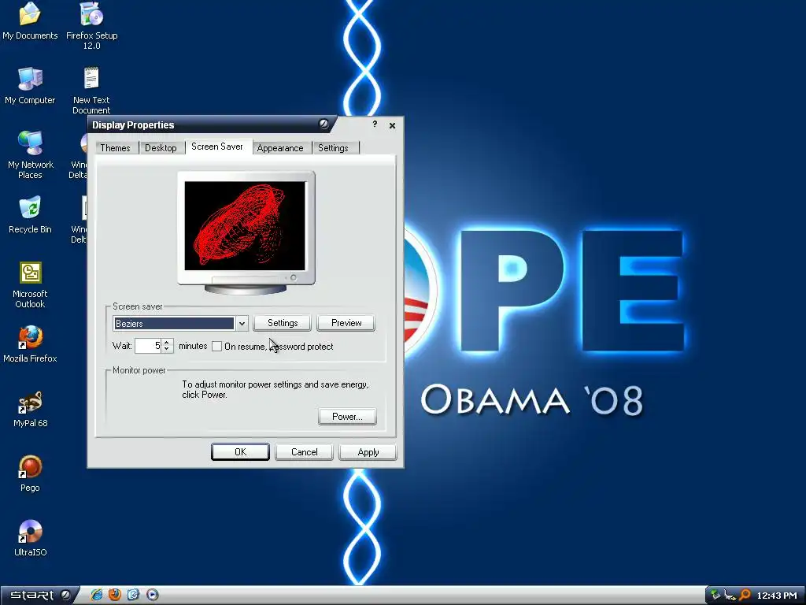Click the Display Properties title bar text
This screenshot has width=806, height=605.
tap(133, 125)
